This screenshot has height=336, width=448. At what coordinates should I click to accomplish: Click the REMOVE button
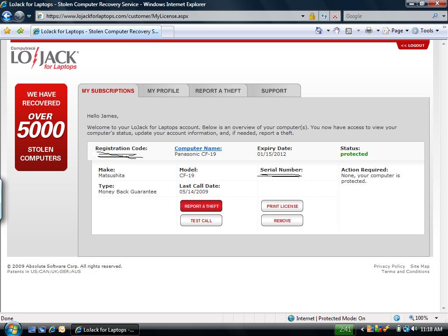click(282, 220)
